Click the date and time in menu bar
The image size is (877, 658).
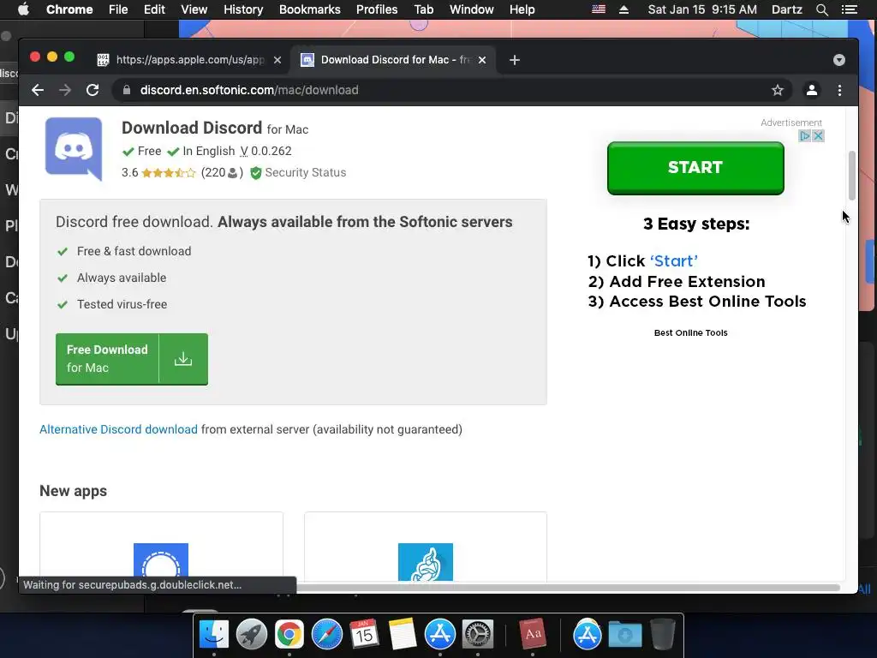point(702,9)
